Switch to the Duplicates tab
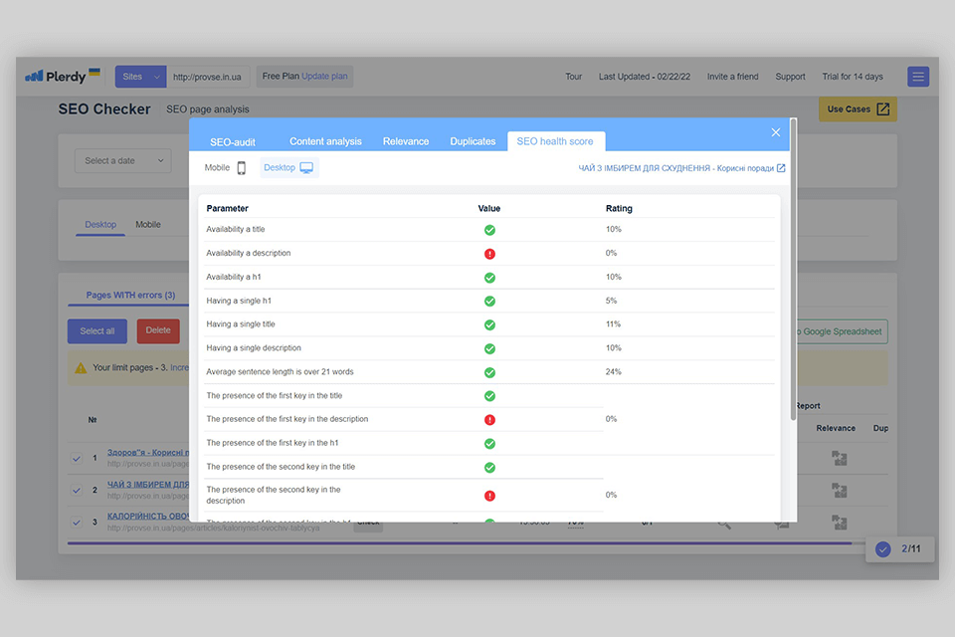The image size is (955, 637). [x=473, y=141]
